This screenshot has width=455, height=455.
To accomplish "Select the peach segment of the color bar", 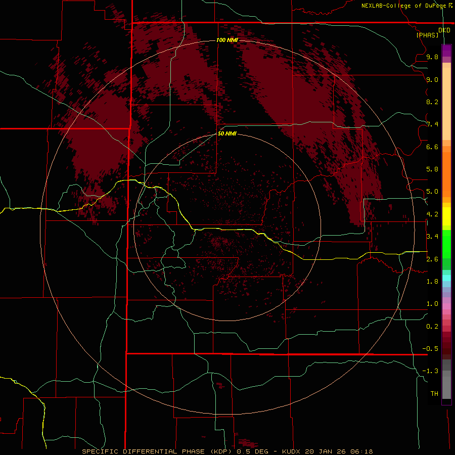I will pos(446,104).
